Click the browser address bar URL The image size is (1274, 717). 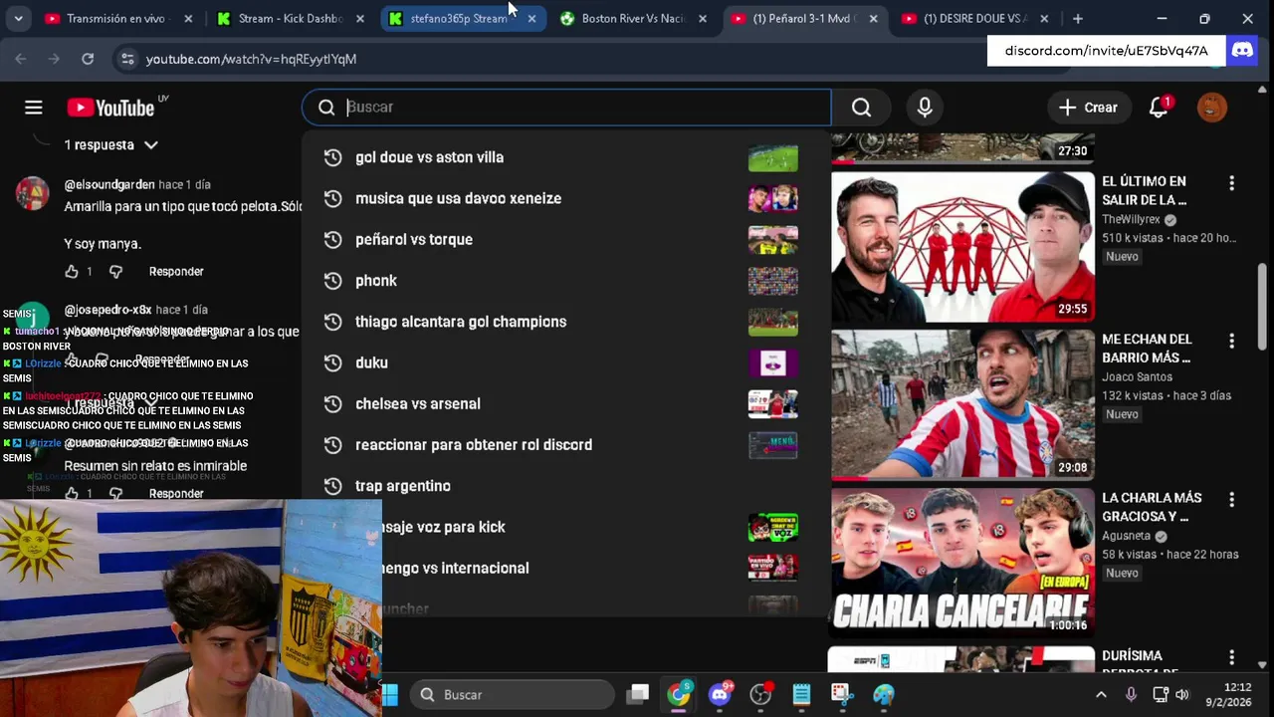(251, 59)
